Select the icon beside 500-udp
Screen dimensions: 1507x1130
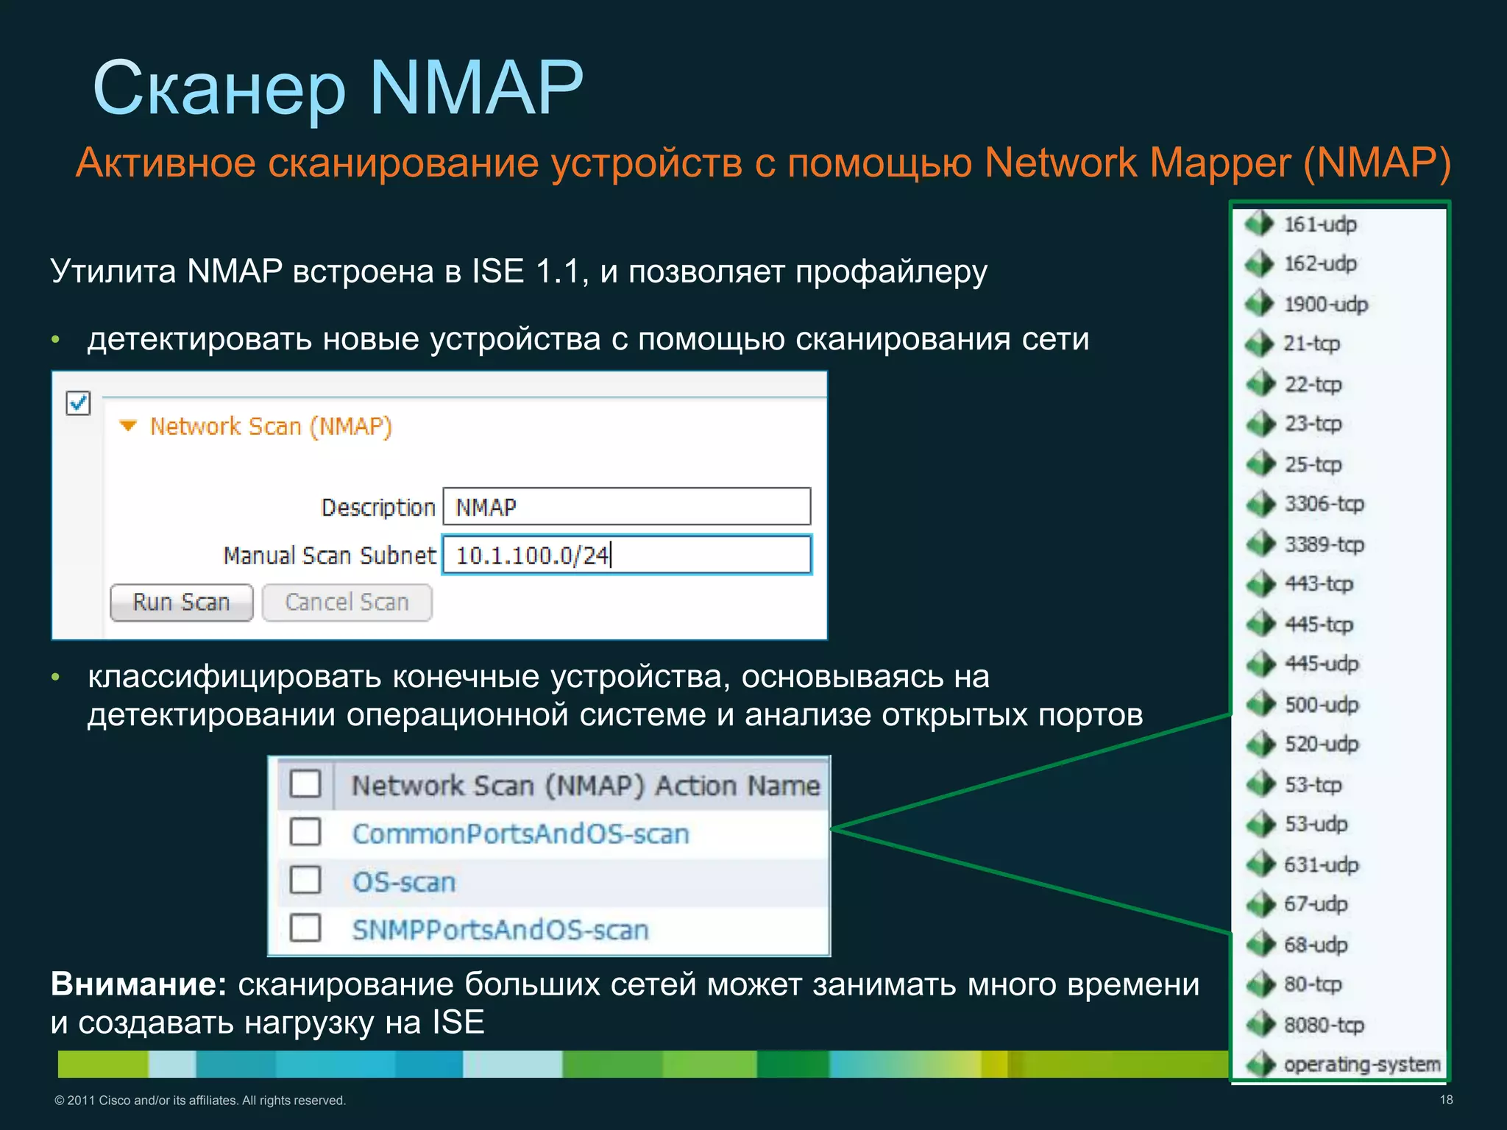(x=1261, y=704)
